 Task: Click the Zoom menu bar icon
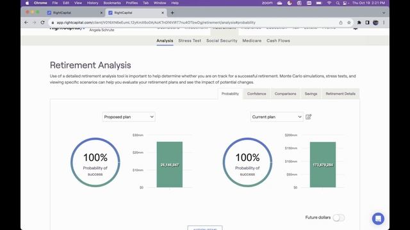coord(267,3)
